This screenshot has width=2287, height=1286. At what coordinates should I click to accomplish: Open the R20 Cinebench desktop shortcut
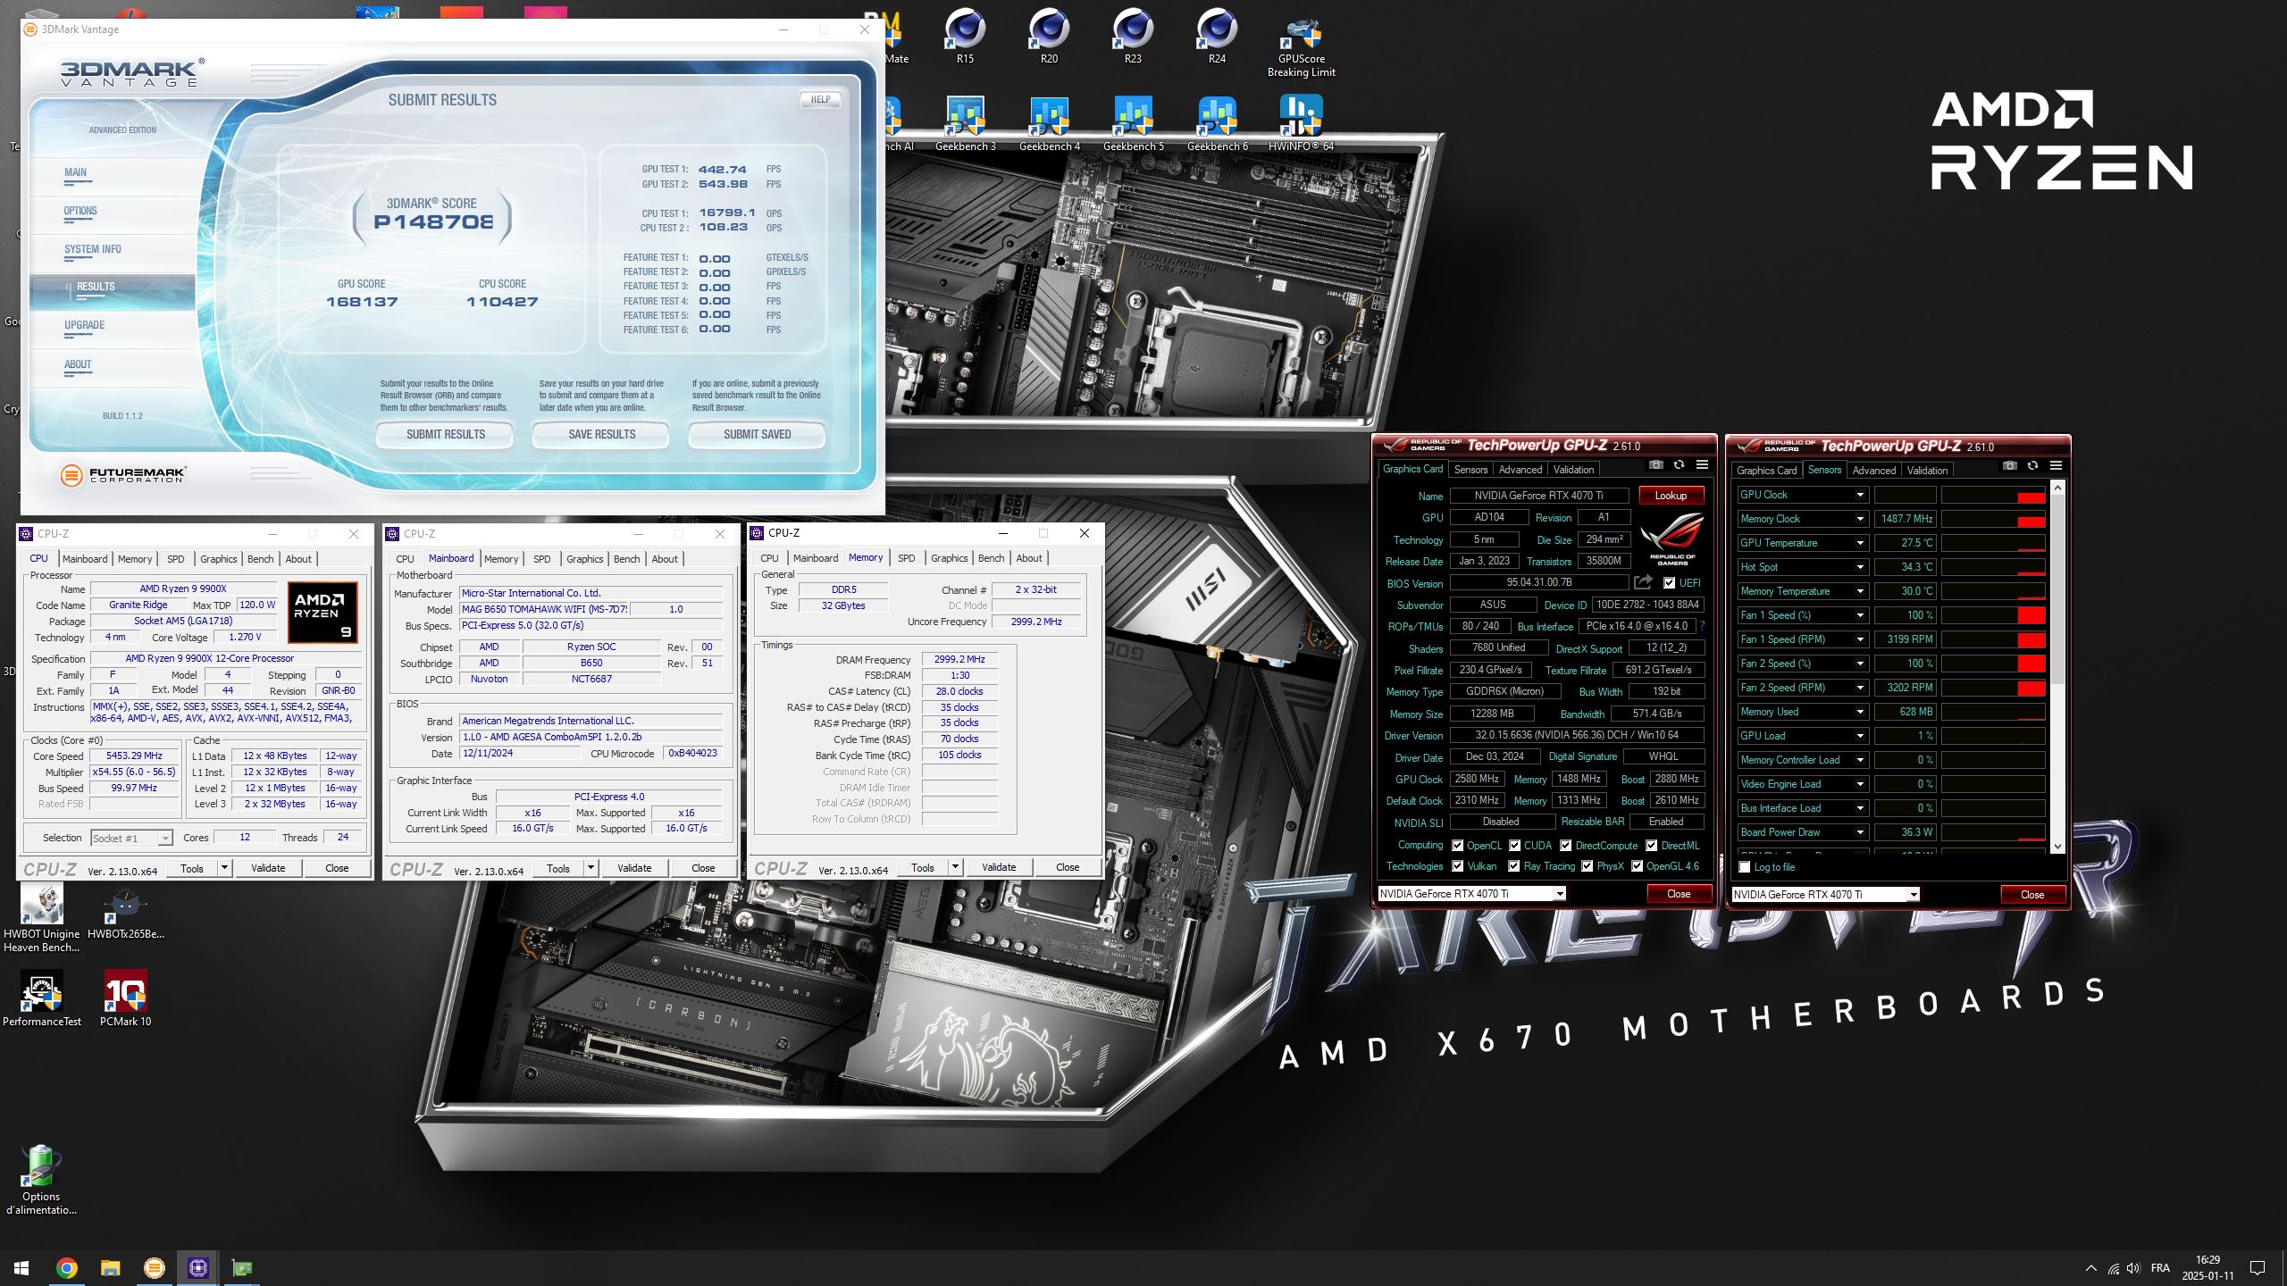click(x=1049, y=36)
